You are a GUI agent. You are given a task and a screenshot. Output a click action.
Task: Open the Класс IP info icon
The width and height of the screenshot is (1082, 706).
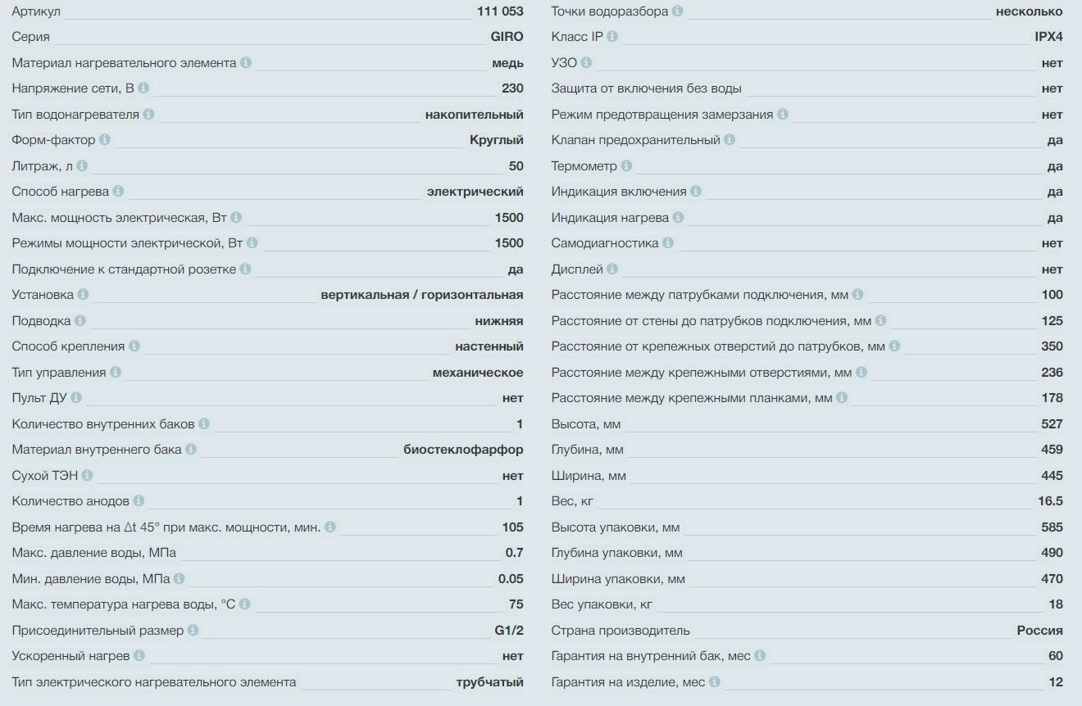pos(612,36)
